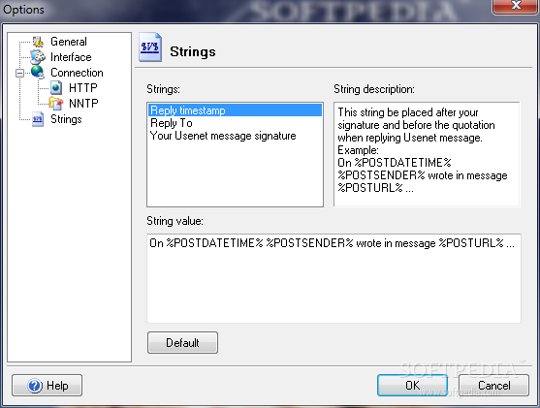Viewport: 540px width, 408px height.
Task: Click the NNTP folder icon
Action: pos(56,104)
